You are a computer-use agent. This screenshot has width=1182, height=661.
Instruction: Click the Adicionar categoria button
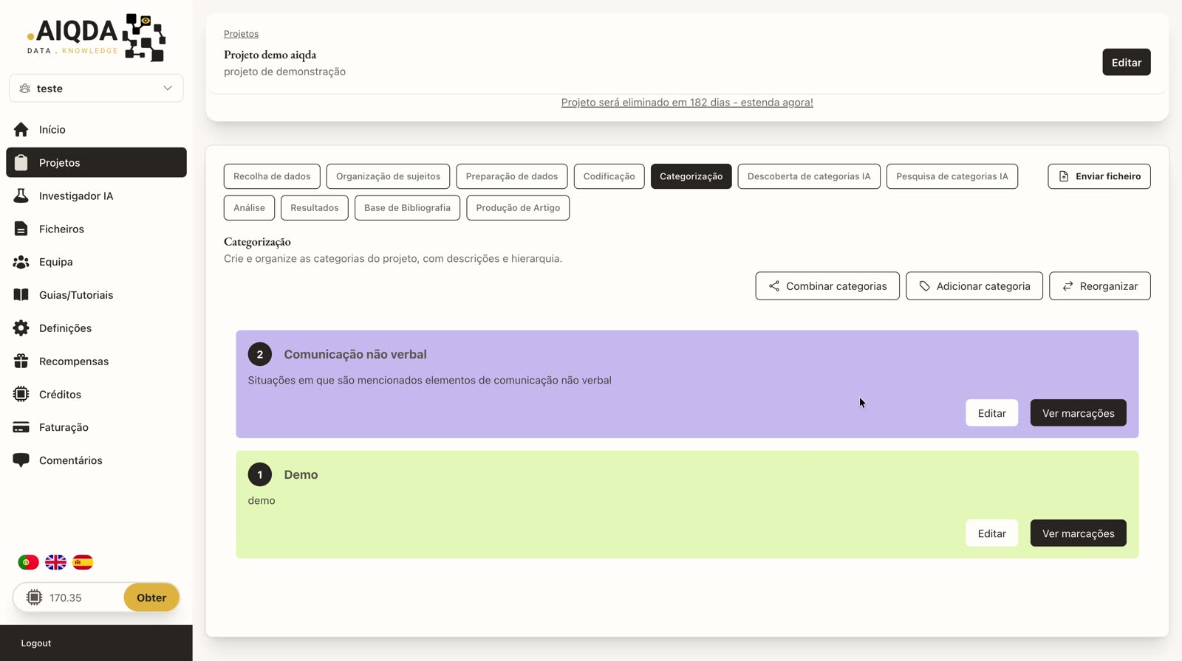pos(974,286)
